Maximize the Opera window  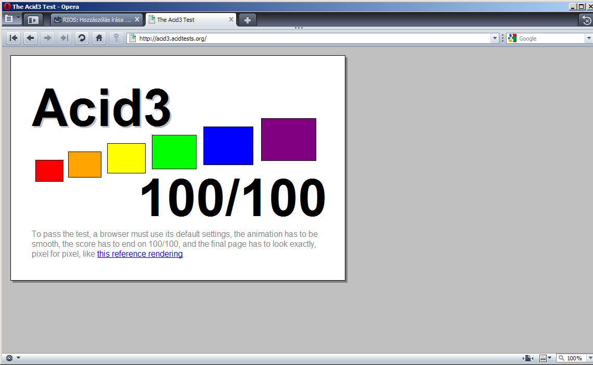tap(582, 6)
